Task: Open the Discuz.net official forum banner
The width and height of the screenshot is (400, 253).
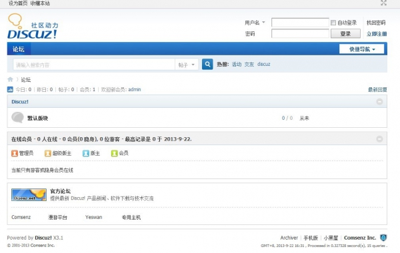Action: click(x=29, y=194)
